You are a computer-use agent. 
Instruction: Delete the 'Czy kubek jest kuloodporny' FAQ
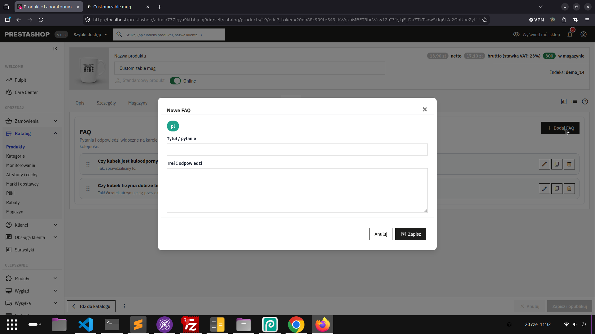tap(569, 164)
